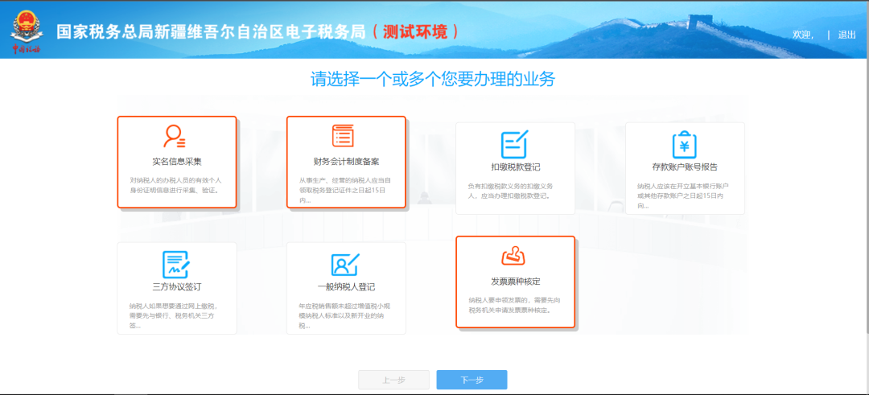869x395 pixels.
Task: Select the 三方协议签订 card title
Action: (x=177, y=287)
